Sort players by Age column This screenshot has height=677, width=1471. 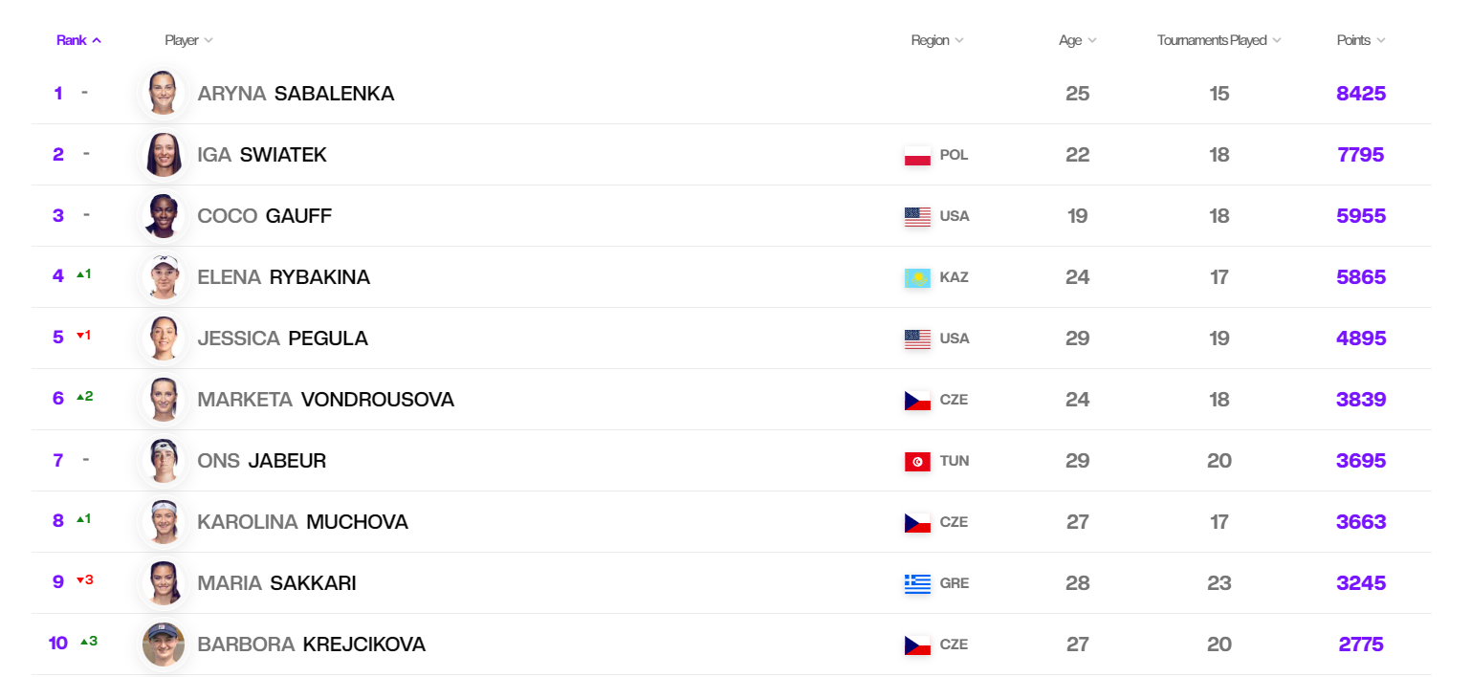click(1077, 40)
